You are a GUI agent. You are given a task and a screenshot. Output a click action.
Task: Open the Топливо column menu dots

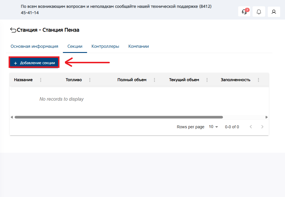(x=90, y=80)
